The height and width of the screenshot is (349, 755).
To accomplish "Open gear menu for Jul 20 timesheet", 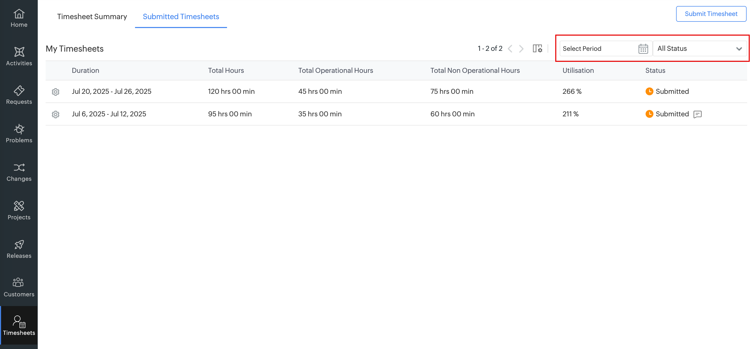I will click(55, 92).
